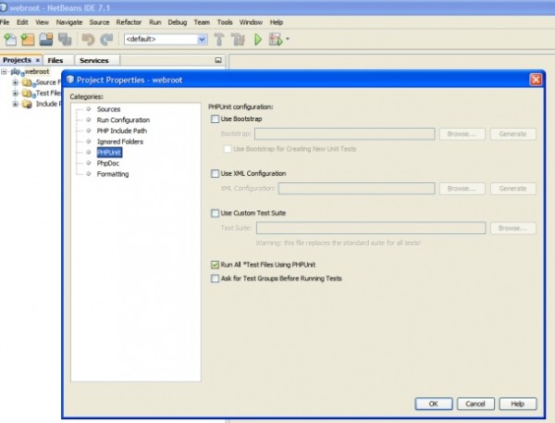Uncheck Run All *Test Files Using PHPUnit
This screenshot has width=555, height=423.
click(x=215, y=265)
